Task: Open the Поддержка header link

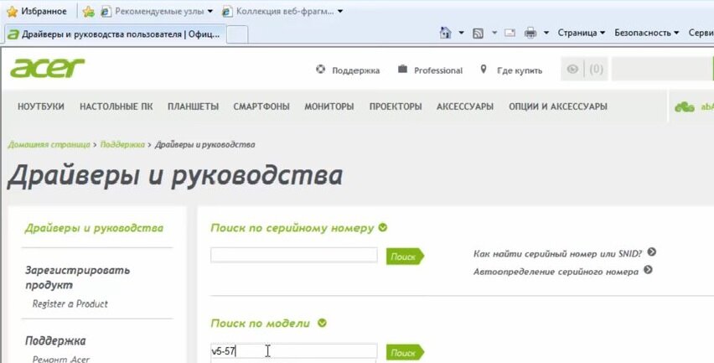Action: pyautogui.click(x=355, y=70)
